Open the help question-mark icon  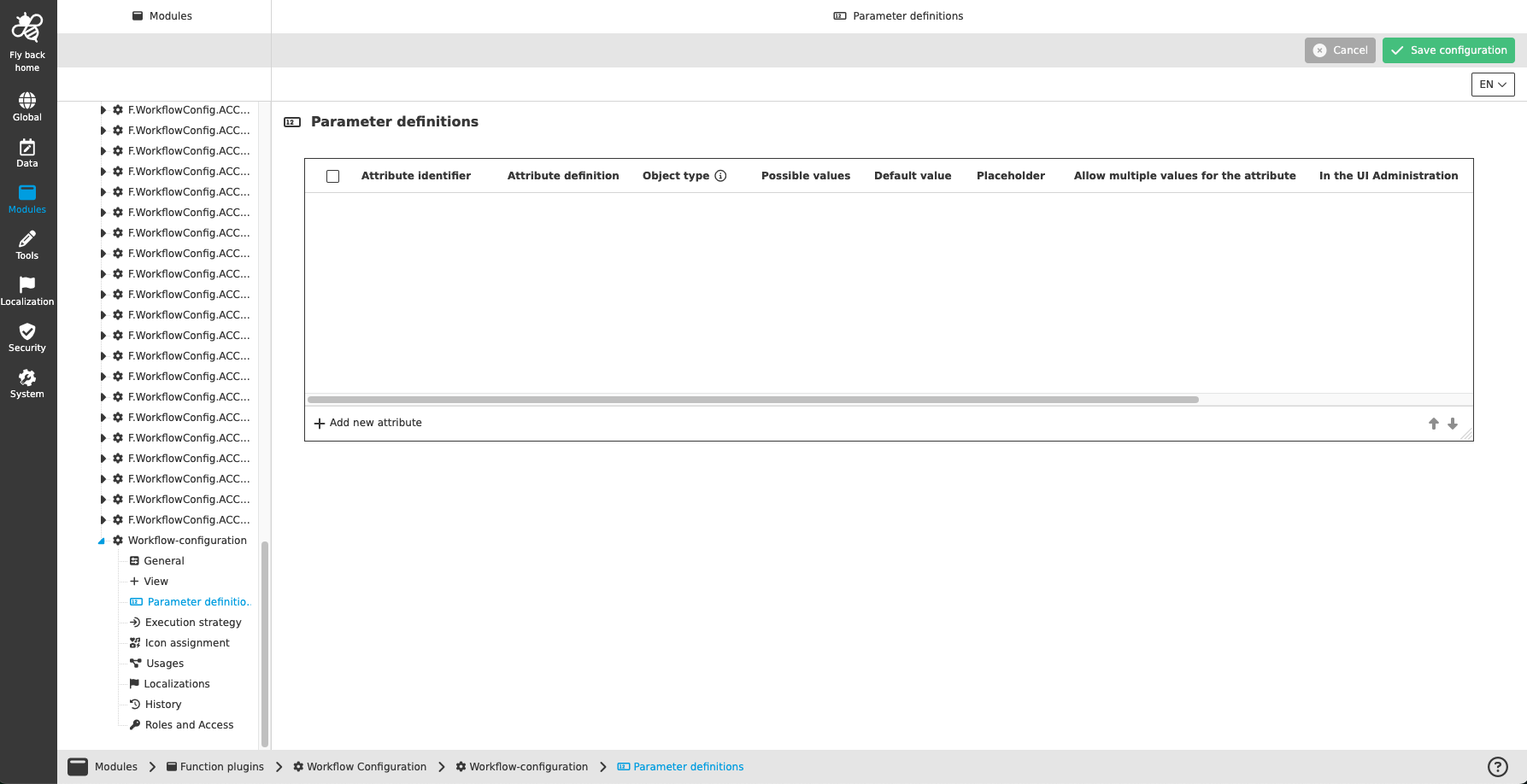coord(1499,766)
